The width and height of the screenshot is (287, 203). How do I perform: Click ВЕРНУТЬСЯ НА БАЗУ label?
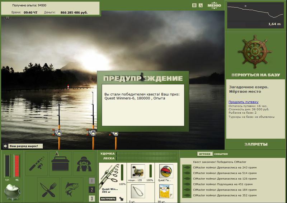(x=256, y=75)
